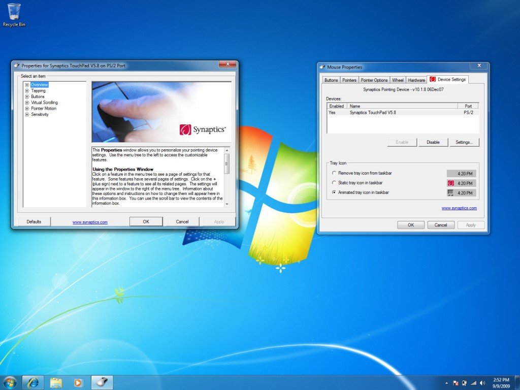The width and height of the screenshot is (520, 390).
Task: Switch to the Pointer Options tab
Action: coord(374,80)
